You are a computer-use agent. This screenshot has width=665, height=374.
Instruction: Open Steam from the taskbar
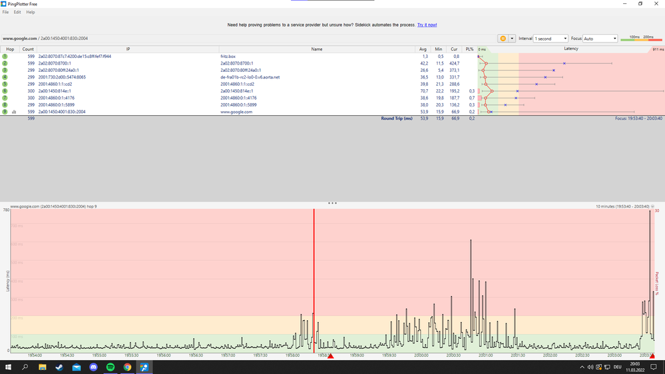click(x=59, y=367)
